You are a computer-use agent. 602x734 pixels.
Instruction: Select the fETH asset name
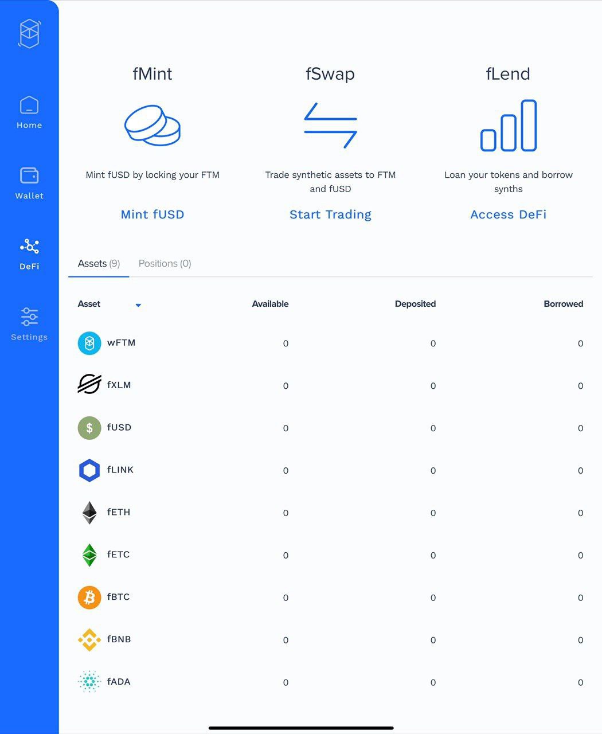119,512
